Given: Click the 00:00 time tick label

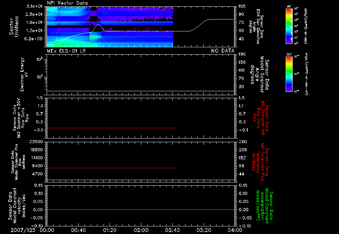Looking at the screenshot, I should 47,230.
